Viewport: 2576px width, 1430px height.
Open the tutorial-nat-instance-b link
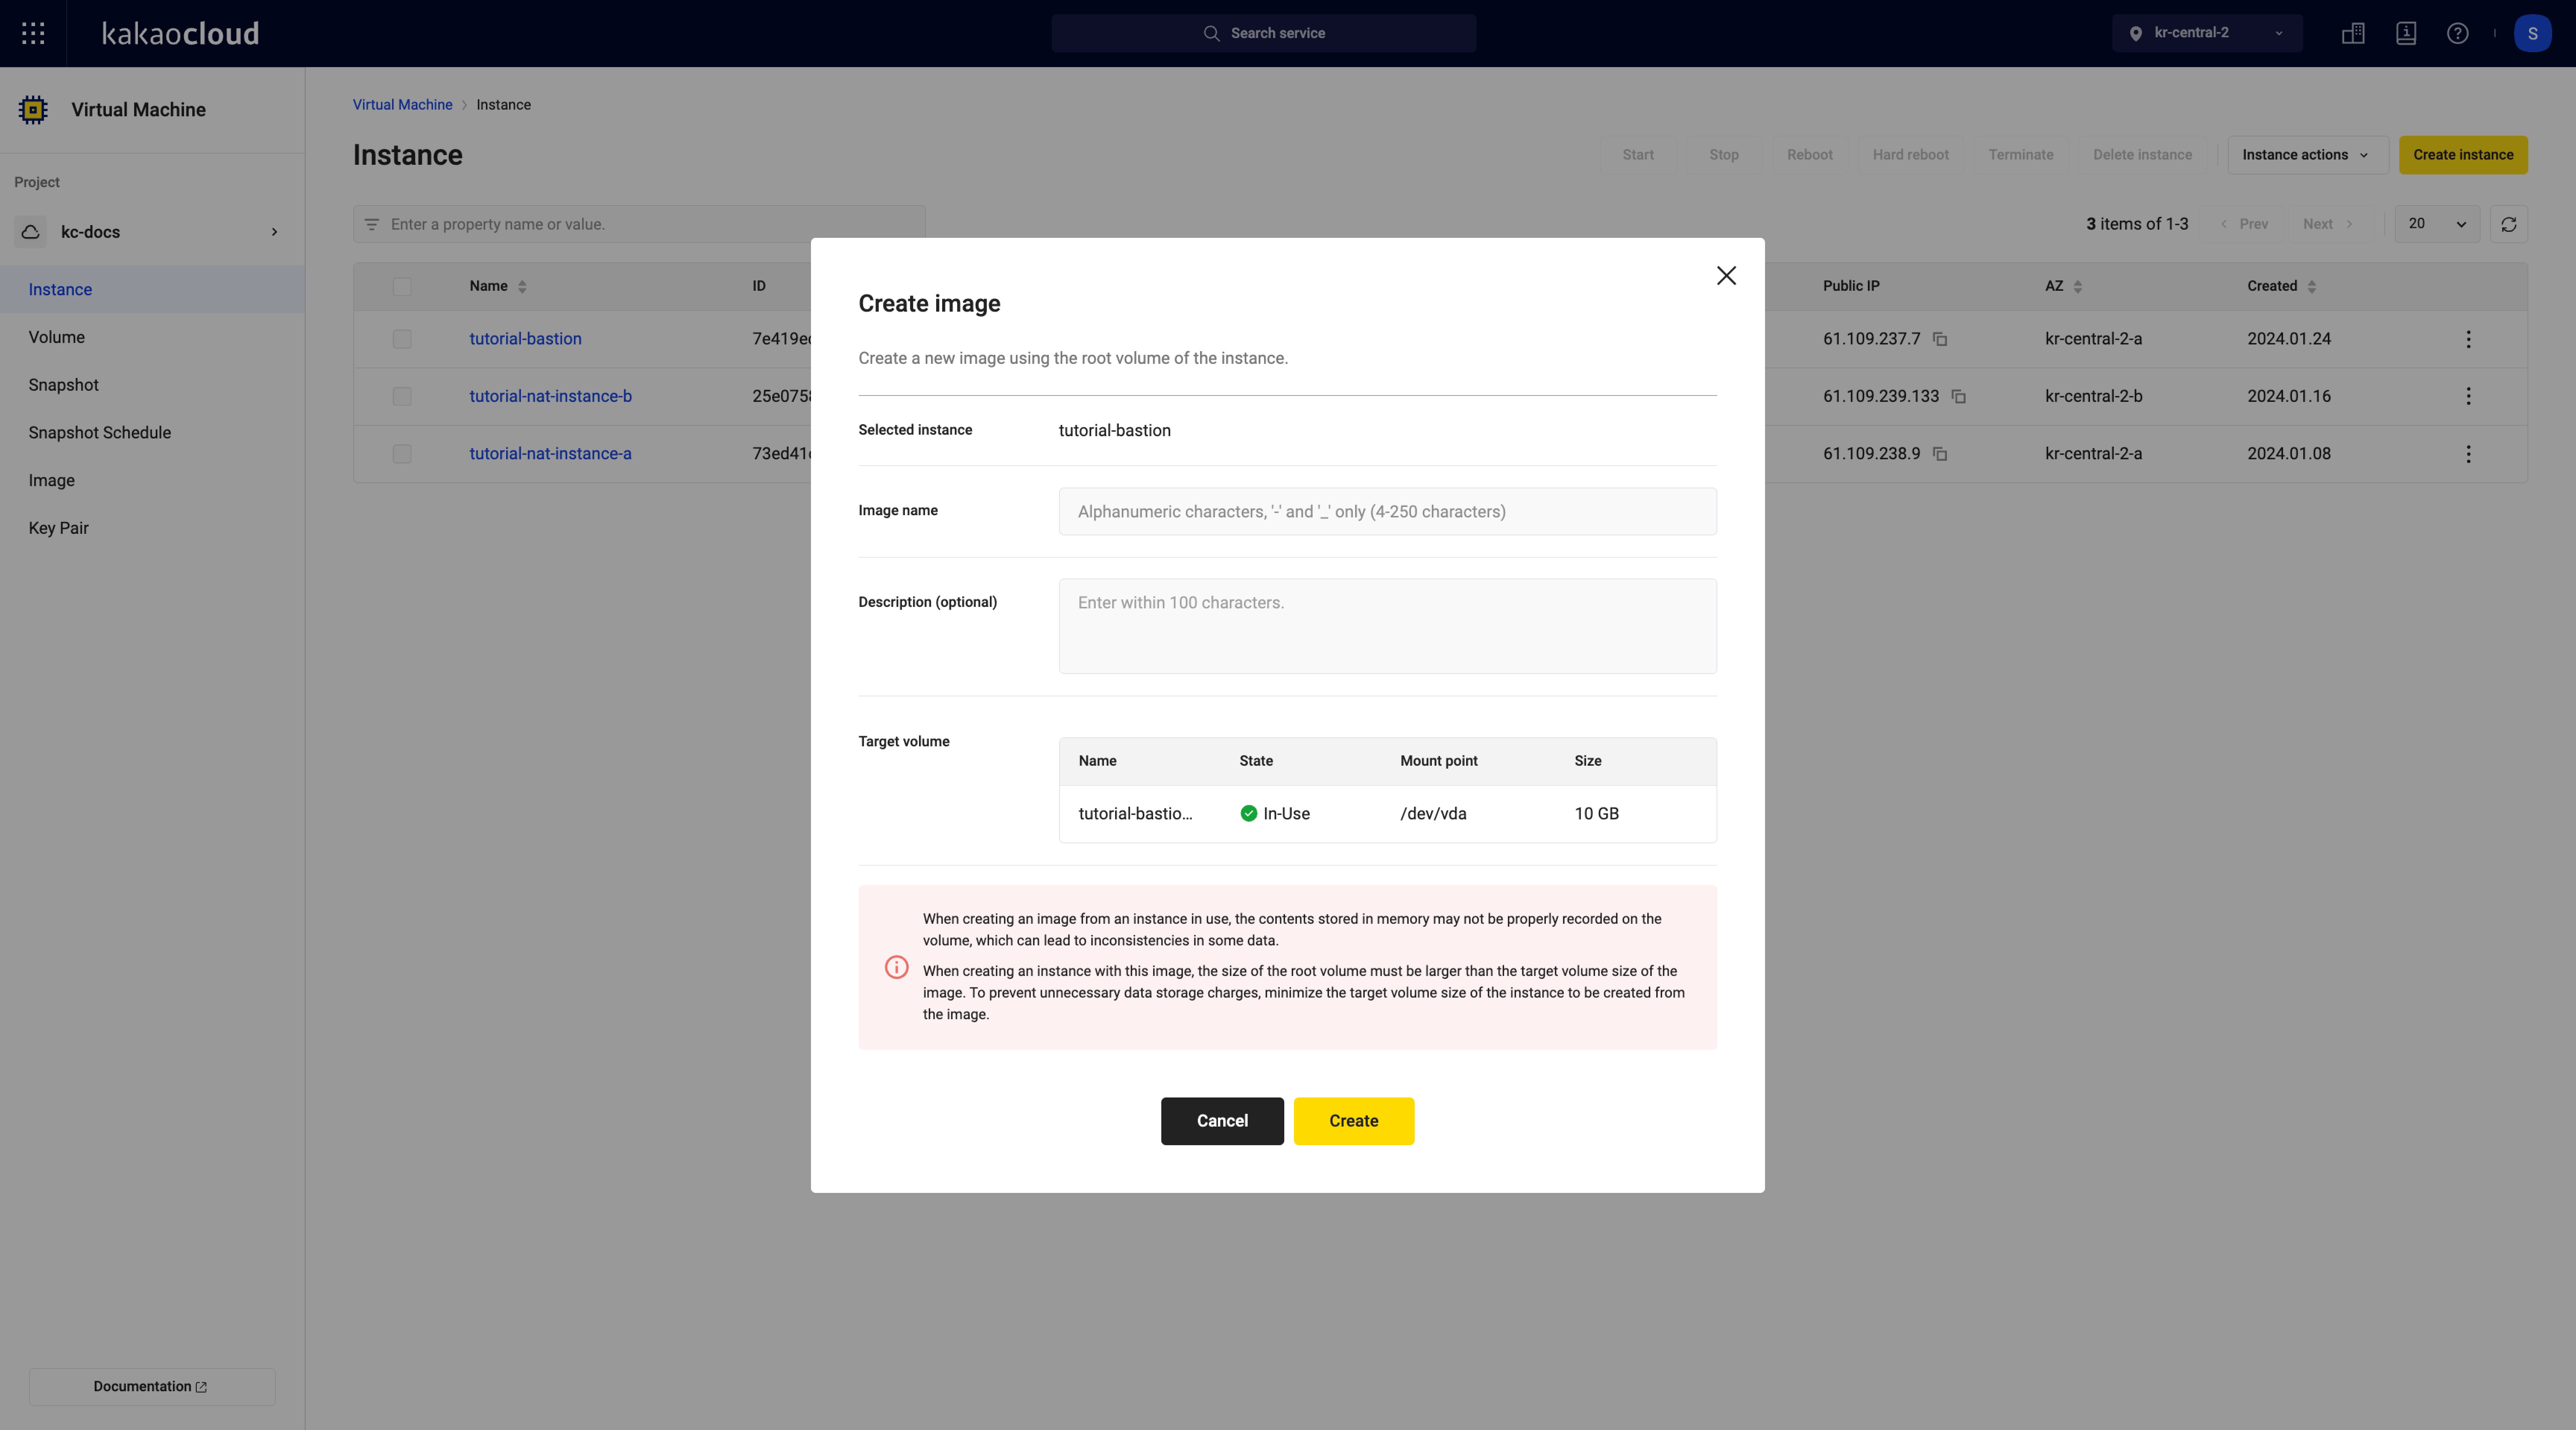(550, 396)
